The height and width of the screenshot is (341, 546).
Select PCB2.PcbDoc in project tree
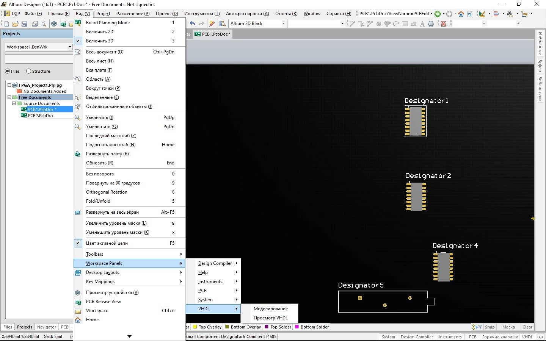[41, 116]
